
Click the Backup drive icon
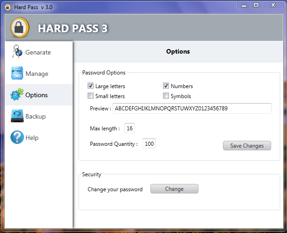pyautogui.click(x=17, y=116)
